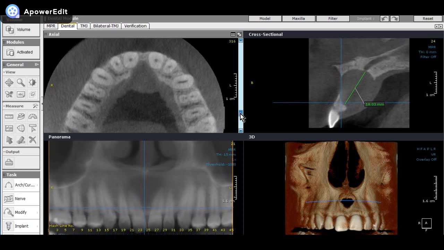444x250 pixels.
Task: Select the pointer arrow select tool
Action: pyautogui.click(x=9, y=140)
